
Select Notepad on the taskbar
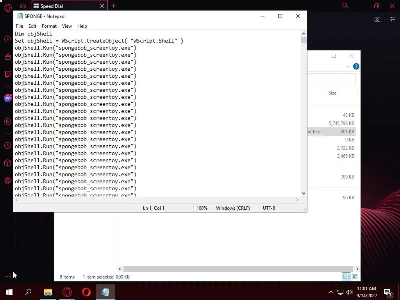pos(105,292)
